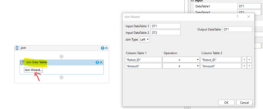Open Operation dropdown for Amount row
The width and height of the screenshot is (263, 109).
coord(181,66)
